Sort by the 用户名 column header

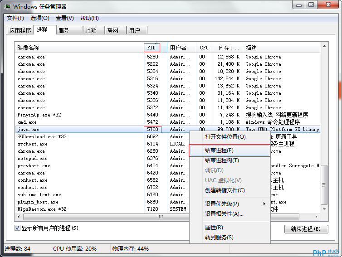click(x=181, y=48)
